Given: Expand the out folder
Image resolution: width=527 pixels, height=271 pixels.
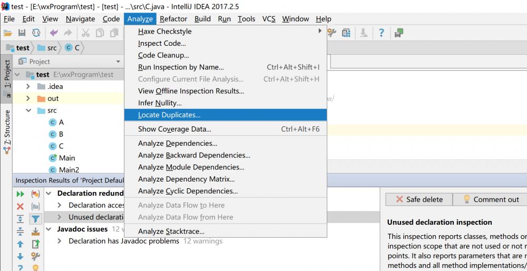Looking at the screenshot, I should coord(28,98).
